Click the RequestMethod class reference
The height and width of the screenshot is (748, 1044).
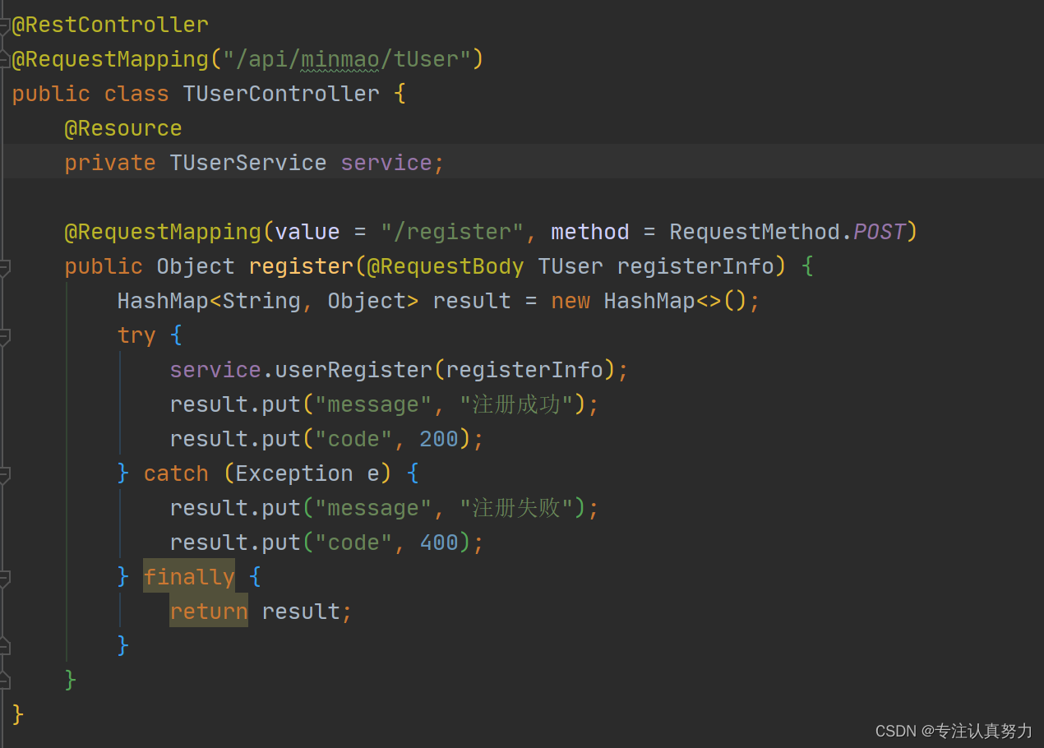click(x=755, y=233)
